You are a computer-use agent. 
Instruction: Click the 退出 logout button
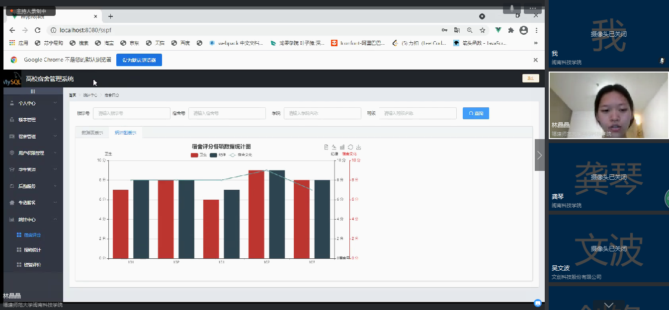[x=530, y=78]
